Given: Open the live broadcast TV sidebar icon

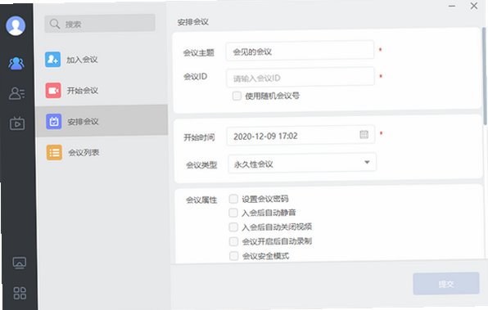Looking at the screenshot, I should (17, 124).
